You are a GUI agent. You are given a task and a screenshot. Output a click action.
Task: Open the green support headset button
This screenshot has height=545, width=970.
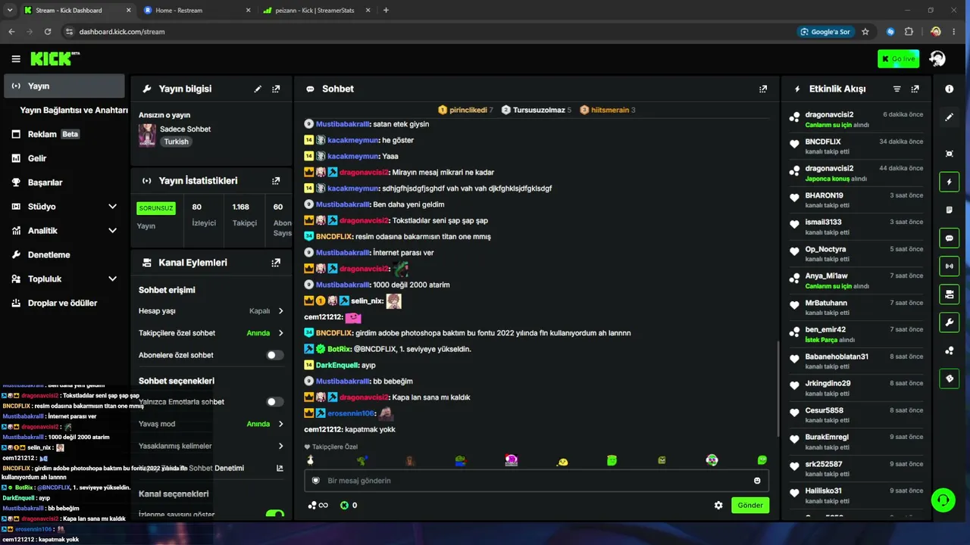pos(943,500)
